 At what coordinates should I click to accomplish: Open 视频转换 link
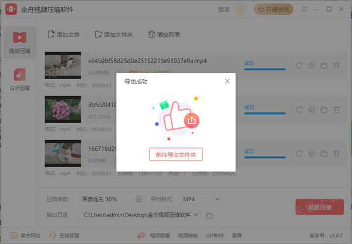(x=188, y=236)
